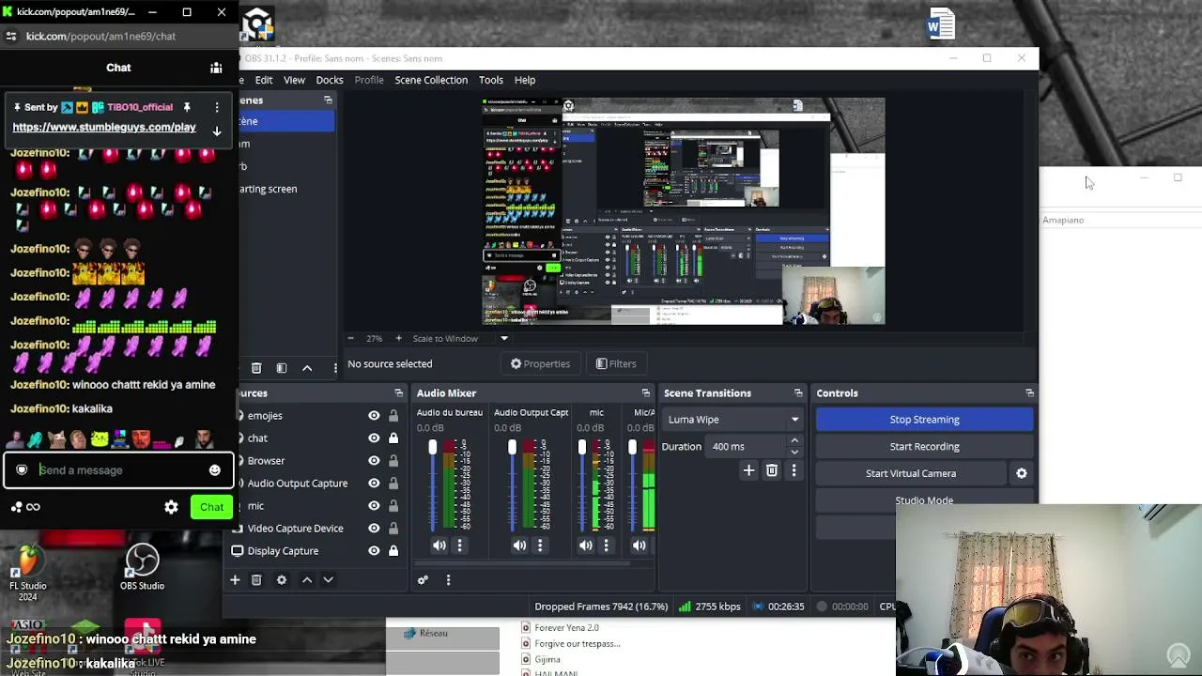This screenshot has width=1202, height=676.
Task: Adjust Audio du bureau volume fader
Action: point(432,448)
